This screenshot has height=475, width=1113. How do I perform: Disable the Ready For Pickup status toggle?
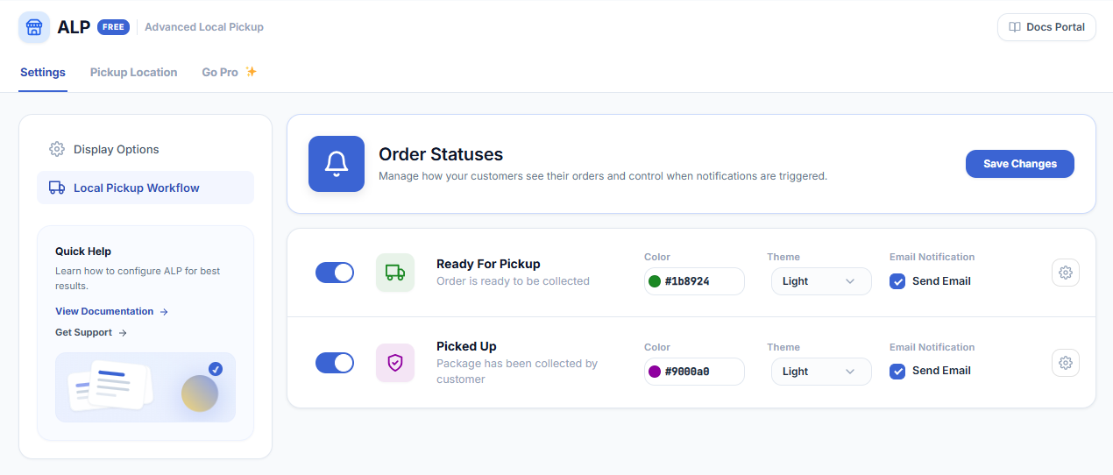coord(335,273)
